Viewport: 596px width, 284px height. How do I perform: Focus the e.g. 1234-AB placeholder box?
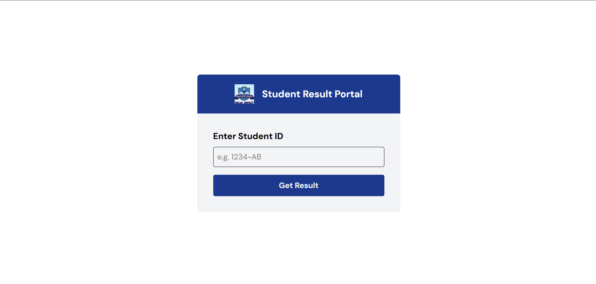click(x=292, y=157)
